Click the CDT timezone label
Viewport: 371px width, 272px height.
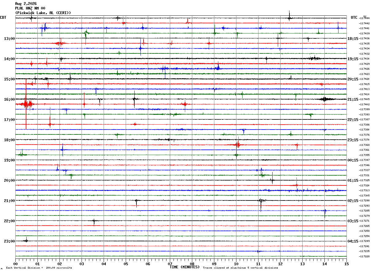click(x=3, y=17)
